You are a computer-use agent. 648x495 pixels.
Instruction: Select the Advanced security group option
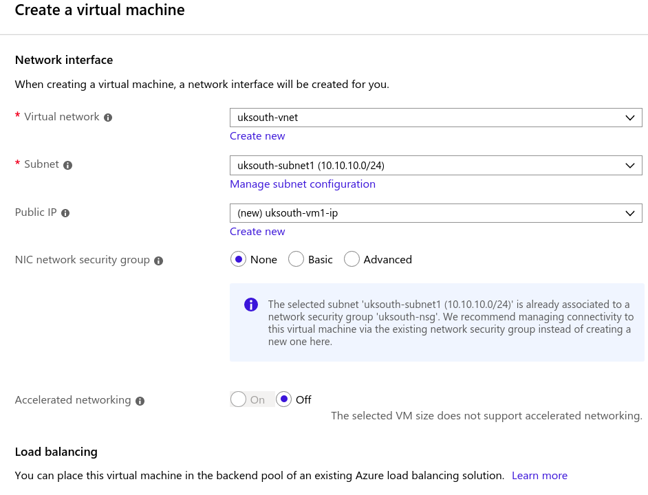[352, 259]
